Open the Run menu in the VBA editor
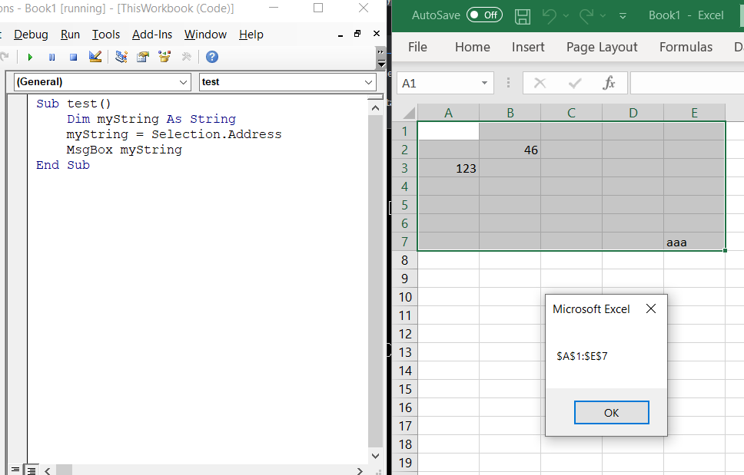 point(70,34)
